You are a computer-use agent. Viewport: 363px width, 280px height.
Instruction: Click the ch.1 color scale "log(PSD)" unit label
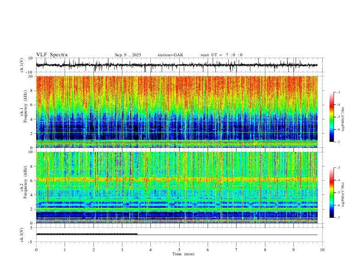pos(343,119)
